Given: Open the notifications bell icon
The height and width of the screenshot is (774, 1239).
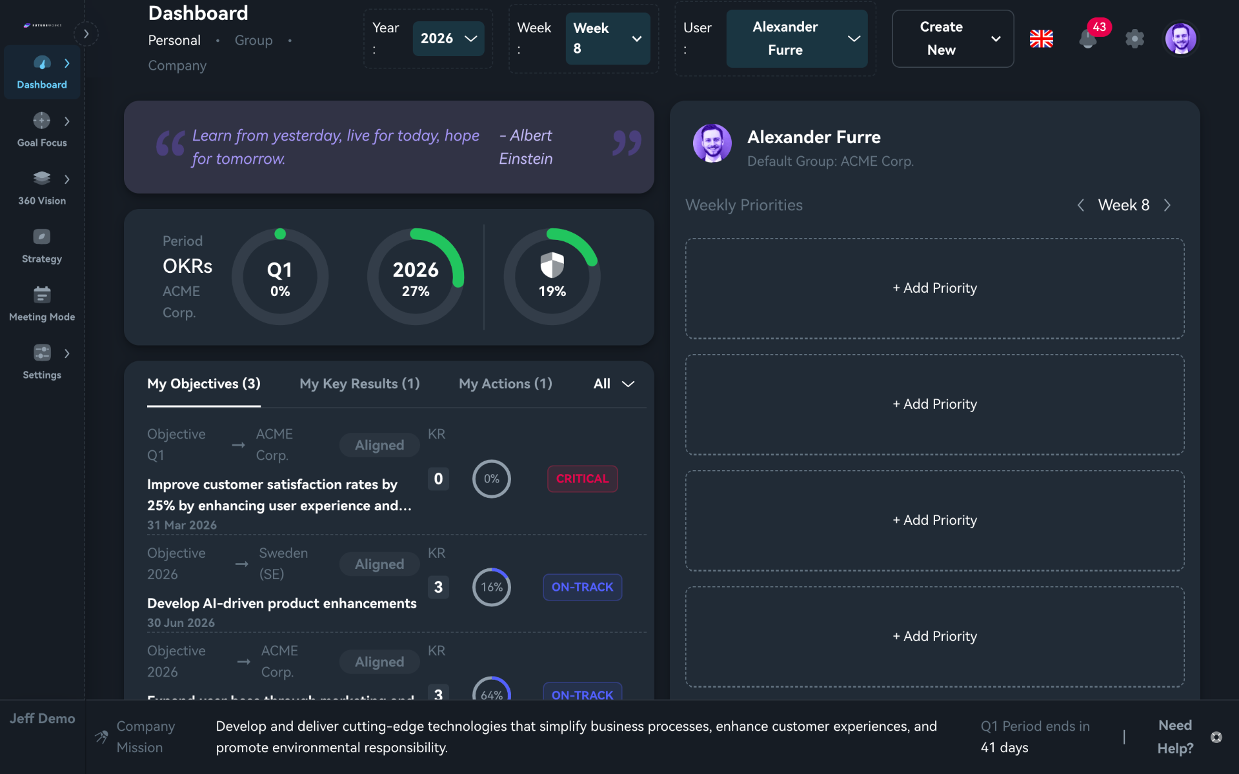Looking at the screenshot, I should (1088, 39).
